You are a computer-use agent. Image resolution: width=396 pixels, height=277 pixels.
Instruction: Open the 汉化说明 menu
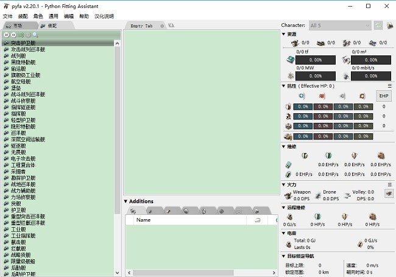[x=104, y=16]
